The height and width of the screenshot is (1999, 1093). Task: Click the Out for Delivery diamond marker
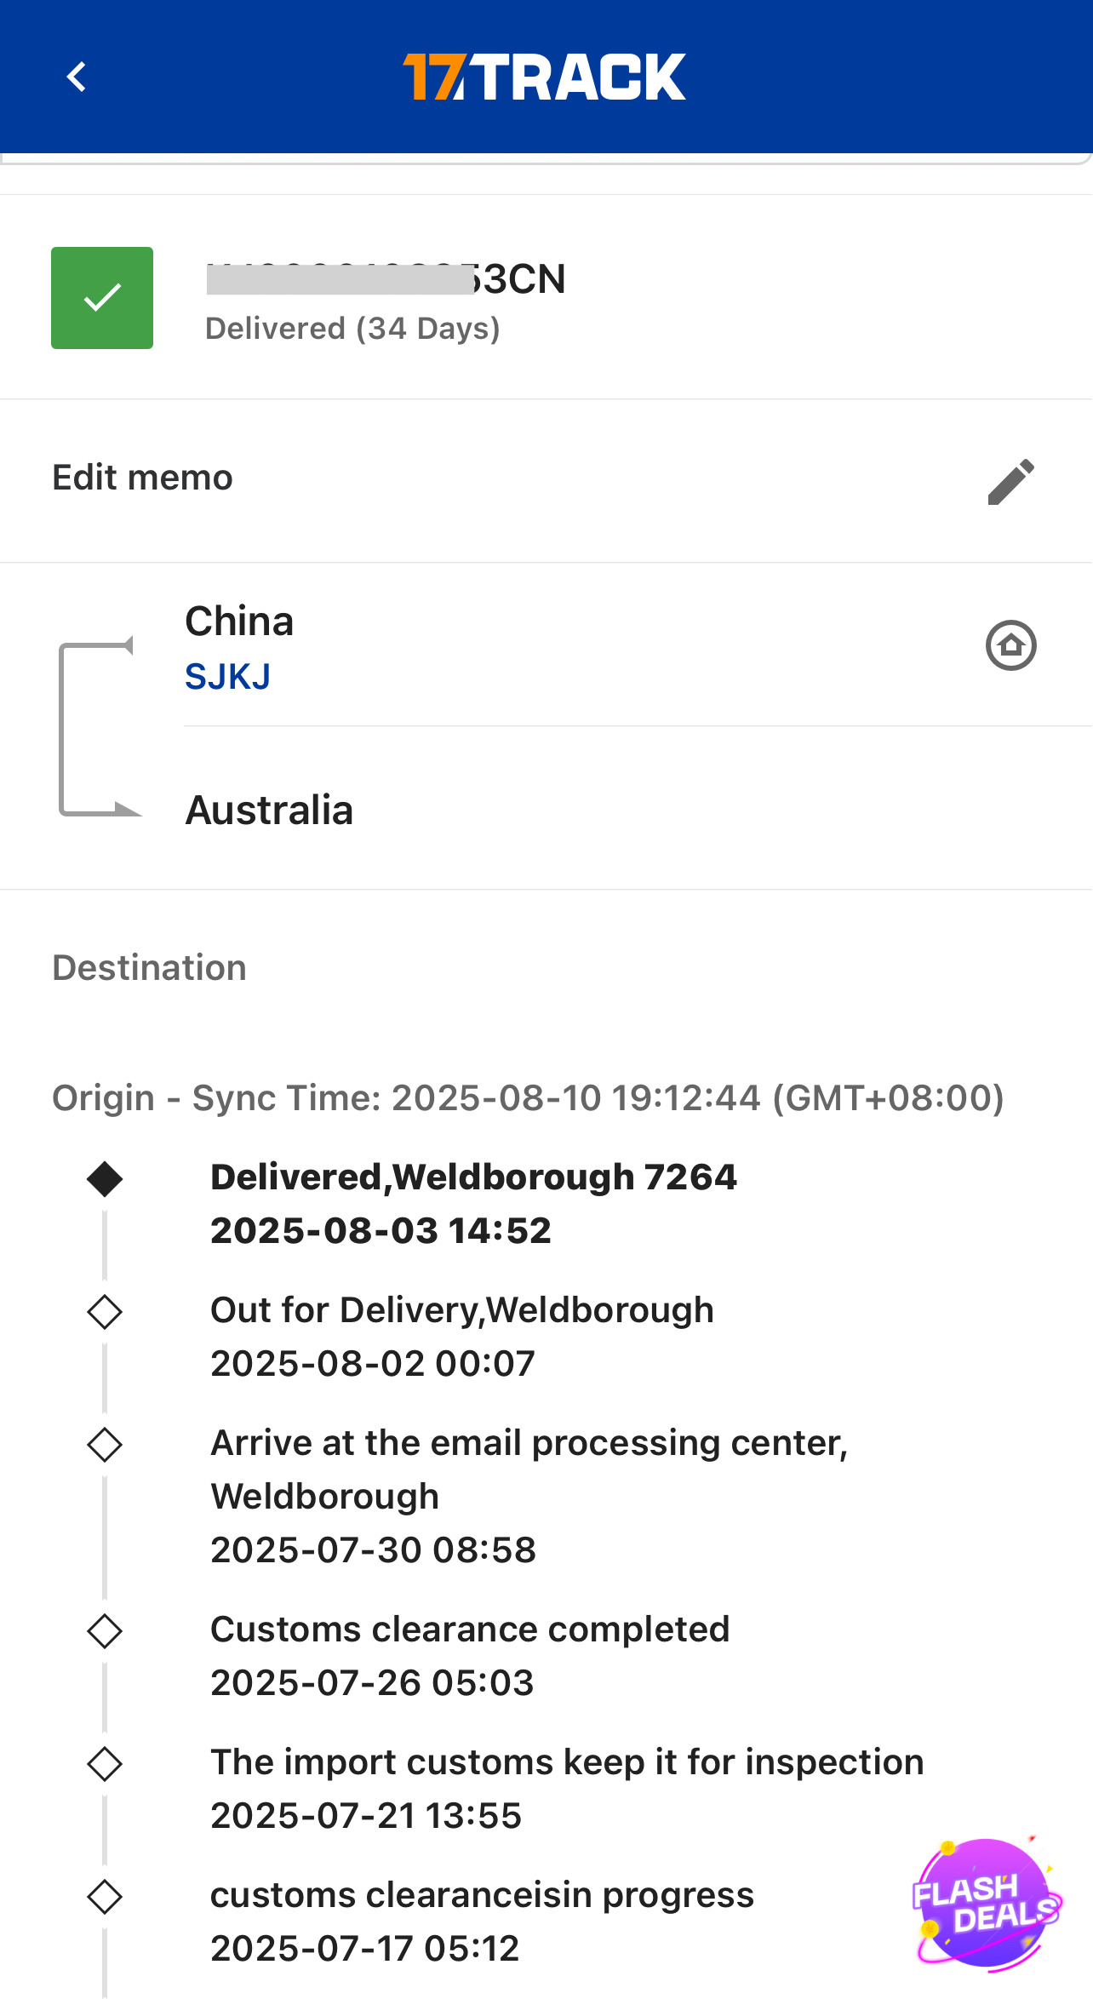pyautogui.click(x=105, y=1312)
